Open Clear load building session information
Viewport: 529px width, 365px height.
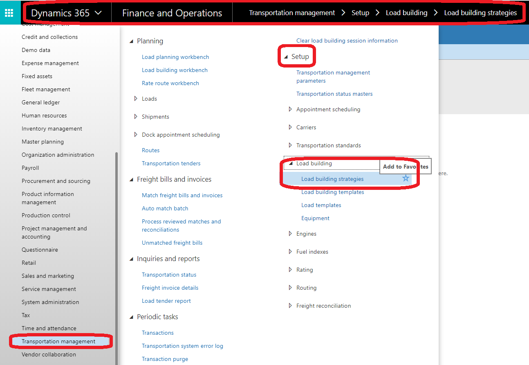coord(347,41)
